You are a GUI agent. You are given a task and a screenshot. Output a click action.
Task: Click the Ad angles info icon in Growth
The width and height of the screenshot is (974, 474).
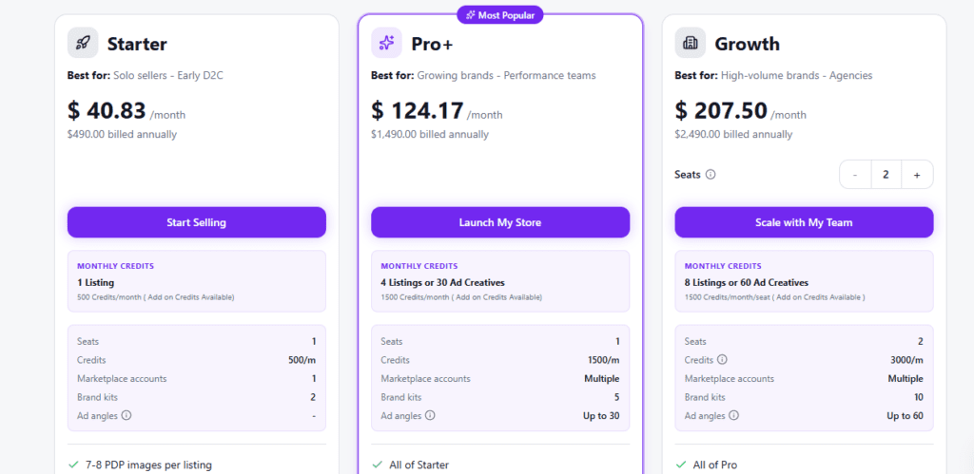point(734,415)
